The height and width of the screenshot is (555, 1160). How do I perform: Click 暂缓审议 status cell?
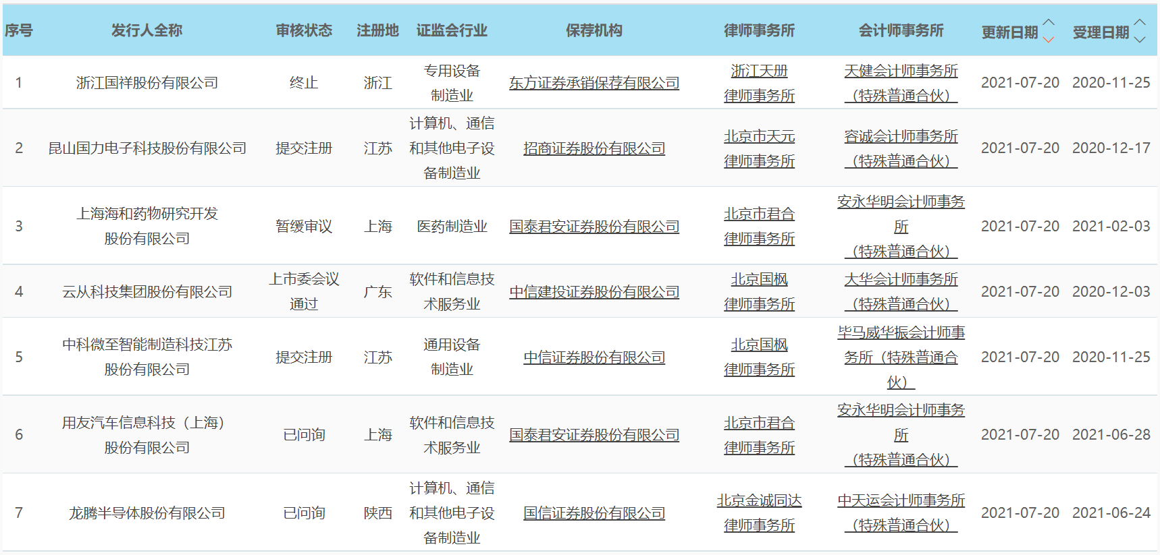(x=304, y=227)
